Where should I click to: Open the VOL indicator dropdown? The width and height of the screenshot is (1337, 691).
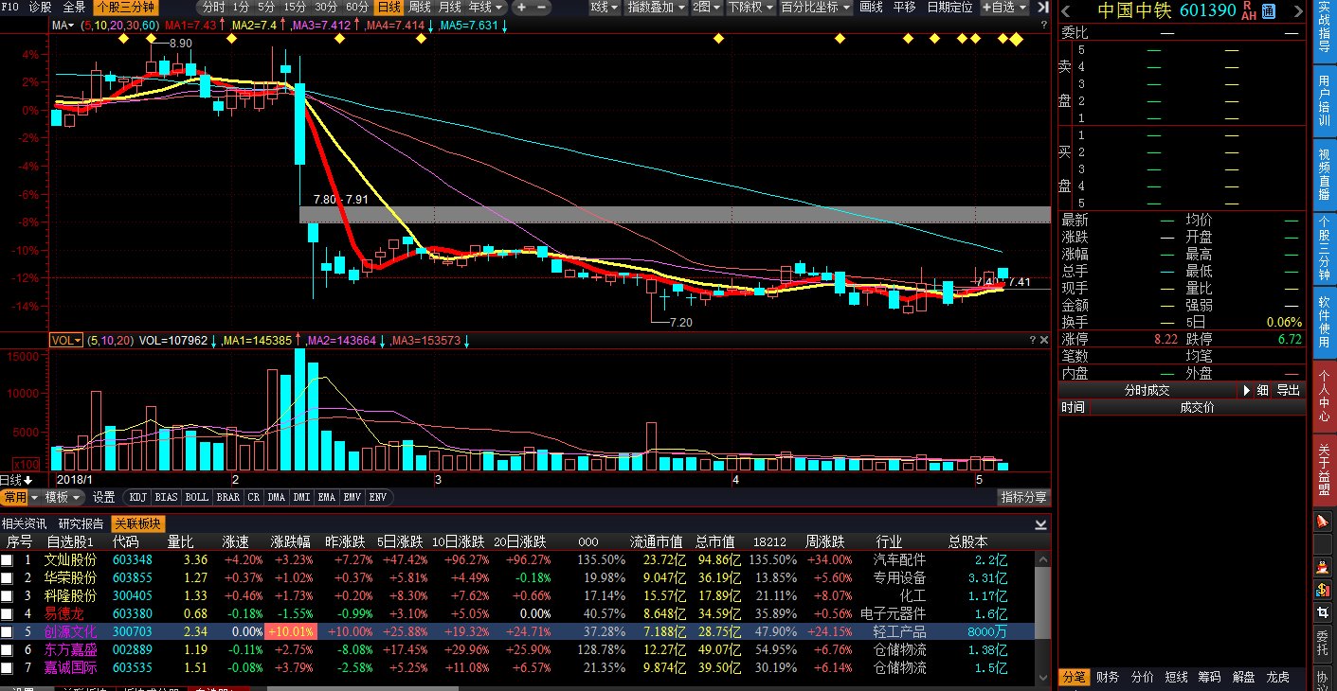coord(66,340)
